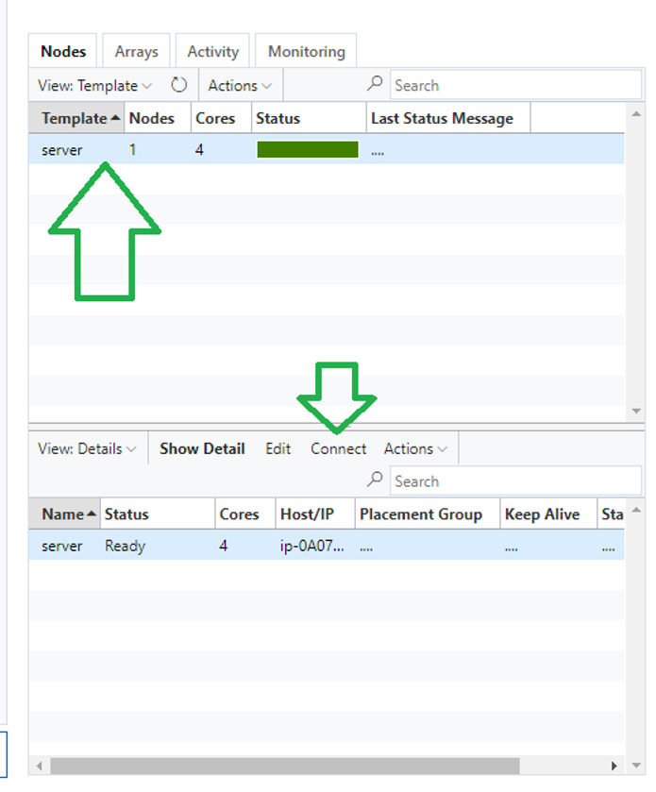The image size is (656, 792).
Task: Click up arrow of upper table scrollbar
Action: [636, 114]
